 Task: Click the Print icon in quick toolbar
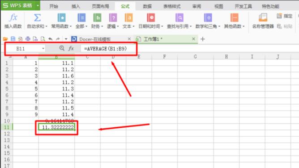[28, 39]
